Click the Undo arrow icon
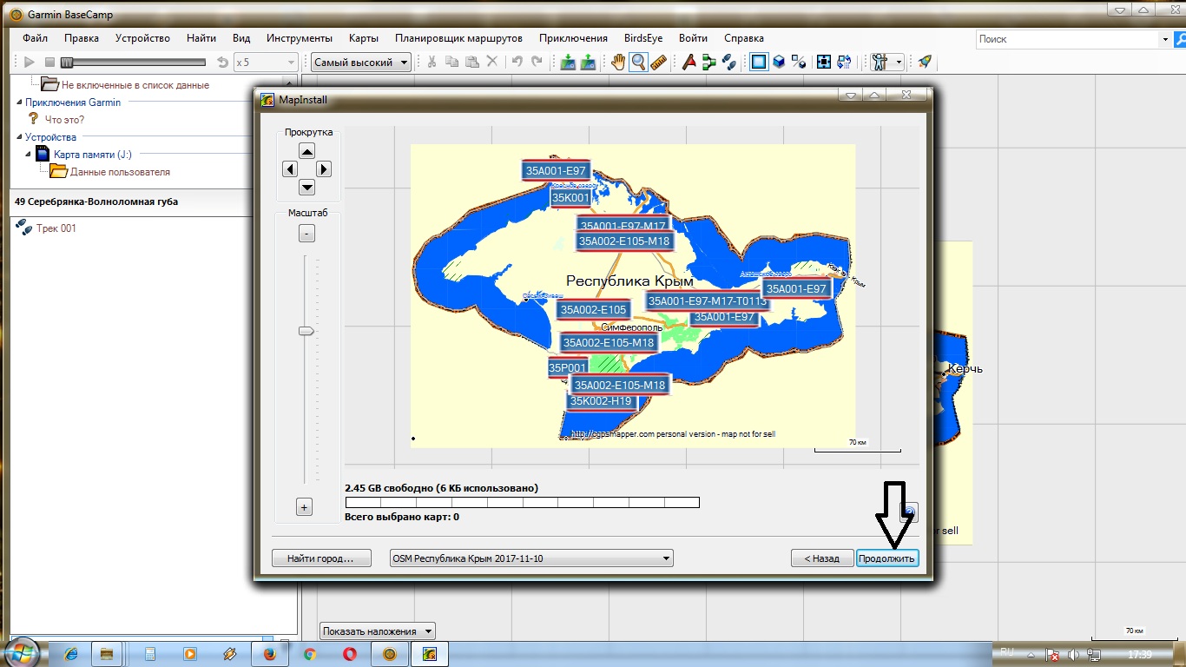Screen dimensions: 1186x667 click(517, 62)
